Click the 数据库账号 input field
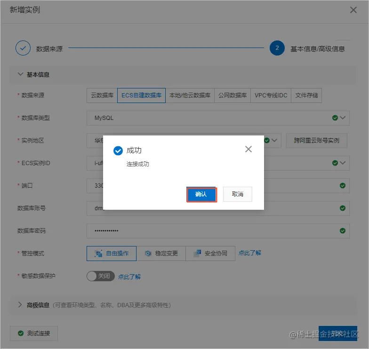 point(218,208)
